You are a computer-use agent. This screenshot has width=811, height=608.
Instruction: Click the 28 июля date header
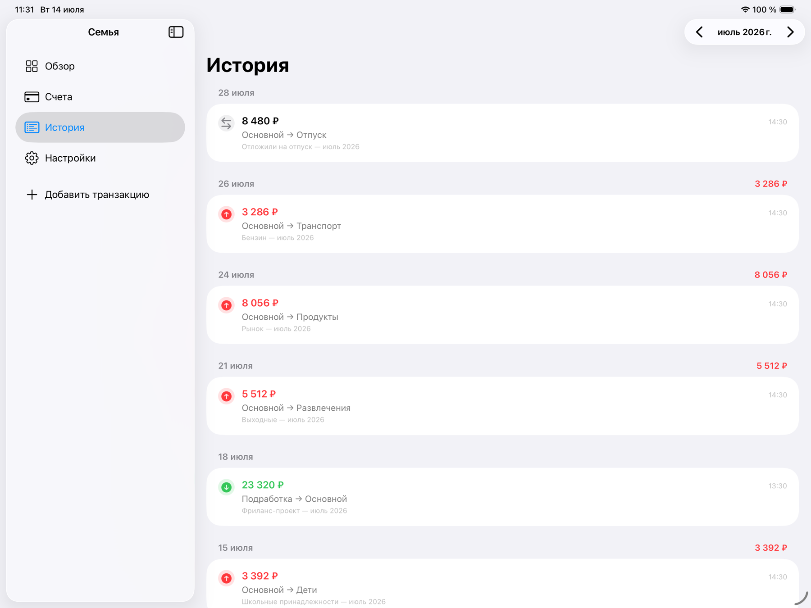pos(236,93)
